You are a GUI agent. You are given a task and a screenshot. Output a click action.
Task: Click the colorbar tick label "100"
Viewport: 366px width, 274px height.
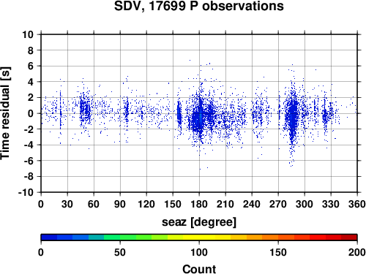tap(199, 252)
